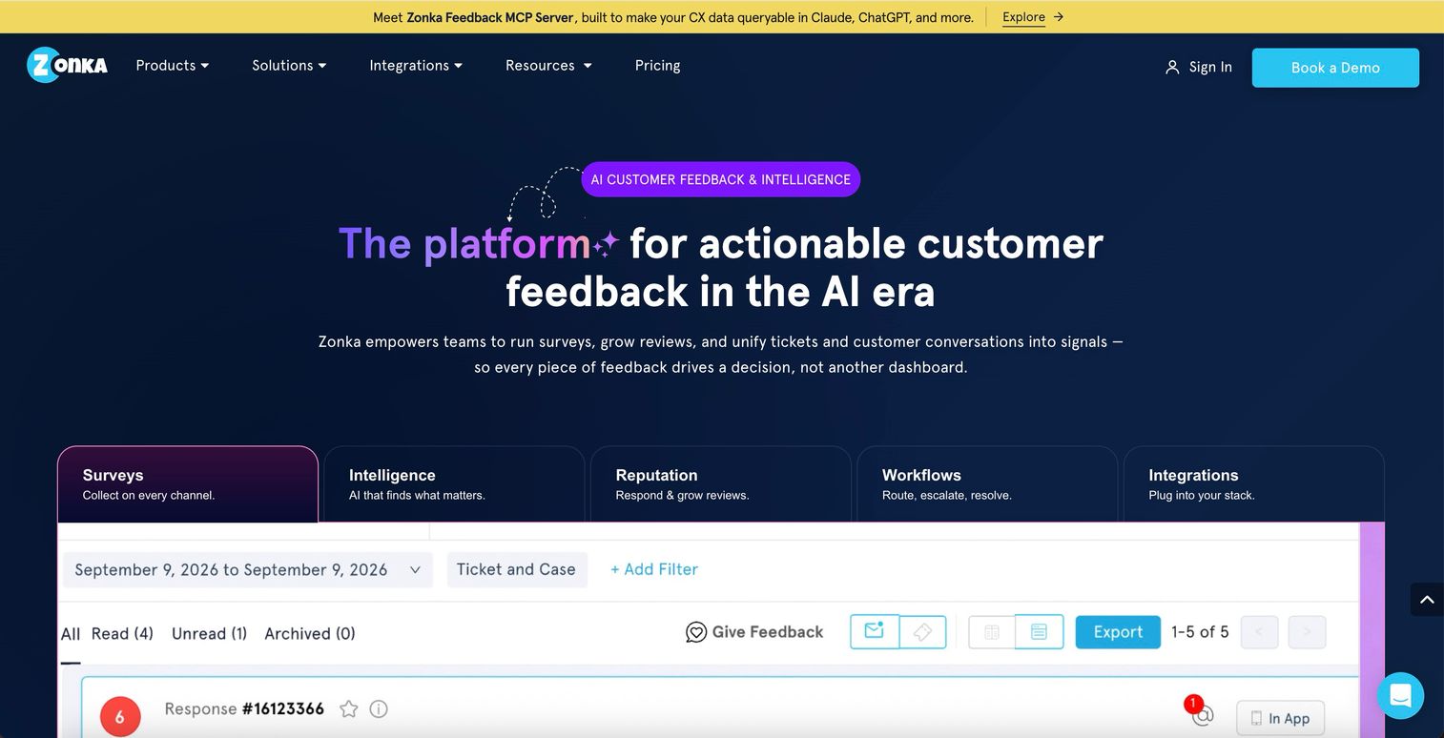
Task: Switch to the card list layout icon
Action: [1040, 631]
